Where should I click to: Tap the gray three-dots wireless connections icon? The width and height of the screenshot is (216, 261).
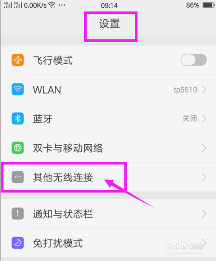coord(18,177)
